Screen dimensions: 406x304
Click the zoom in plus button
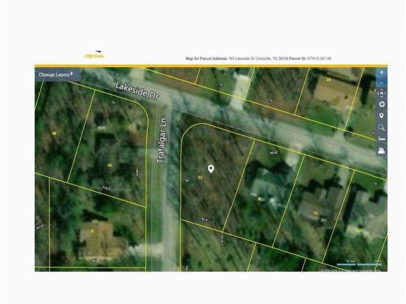[381, 72]
